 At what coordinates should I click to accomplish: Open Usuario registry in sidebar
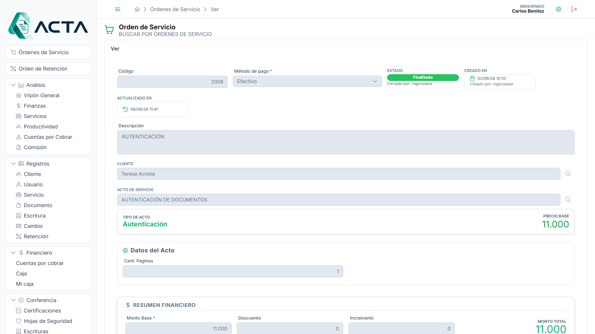tap(33, 184)
